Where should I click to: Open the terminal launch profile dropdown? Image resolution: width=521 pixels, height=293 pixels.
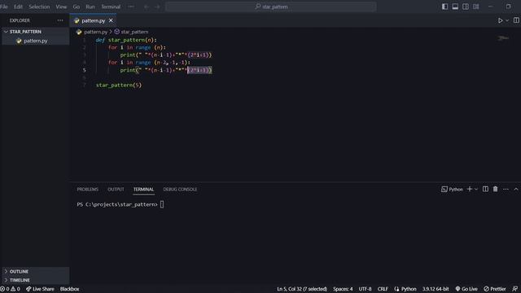476,190
